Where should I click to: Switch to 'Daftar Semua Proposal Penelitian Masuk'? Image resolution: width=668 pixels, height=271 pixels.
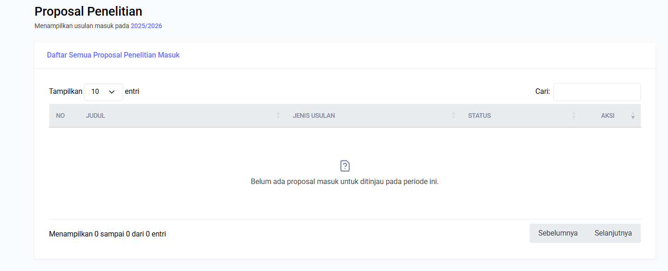click(x=113, y=55)
